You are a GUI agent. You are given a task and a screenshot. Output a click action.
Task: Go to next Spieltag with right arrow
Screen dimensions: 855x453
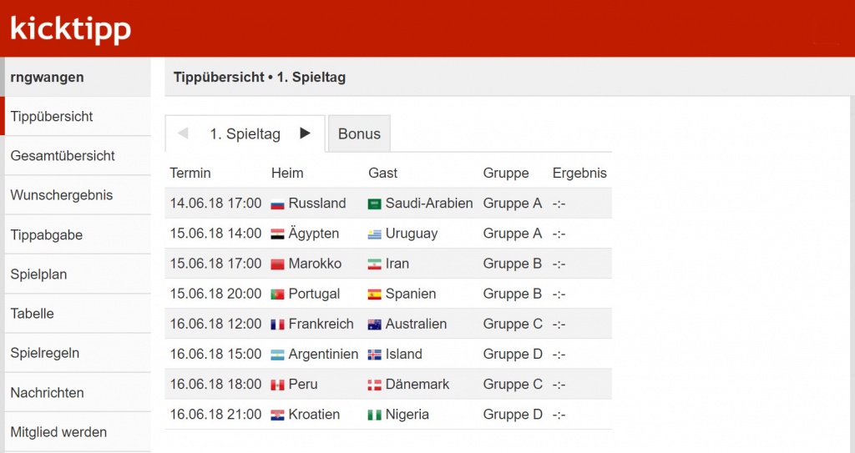click(x=305, y=133)
